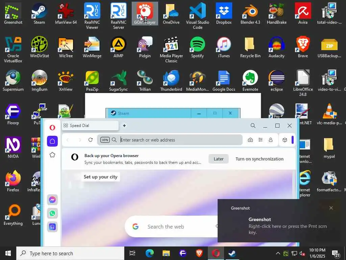Focus the Enter search or web address field

(x=170, y=140)
